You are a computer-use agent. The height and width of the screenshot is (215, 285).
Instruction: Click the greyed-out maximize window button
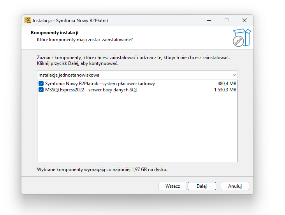(227, 20)
